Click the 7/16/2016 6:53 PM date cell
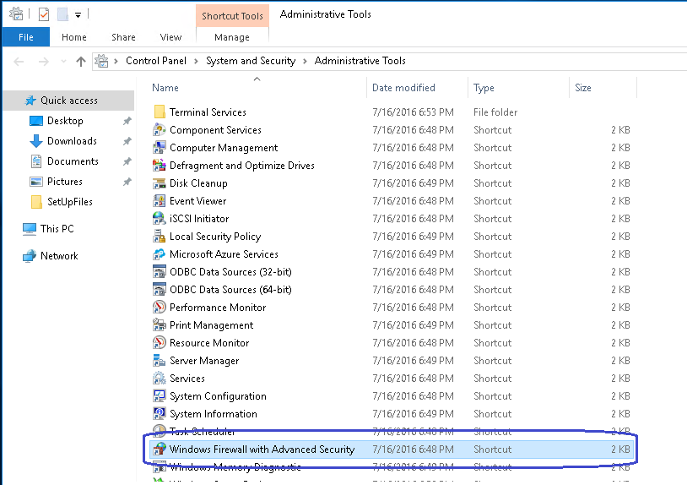This screenshot has width=687, height=485. coord(413,112)
